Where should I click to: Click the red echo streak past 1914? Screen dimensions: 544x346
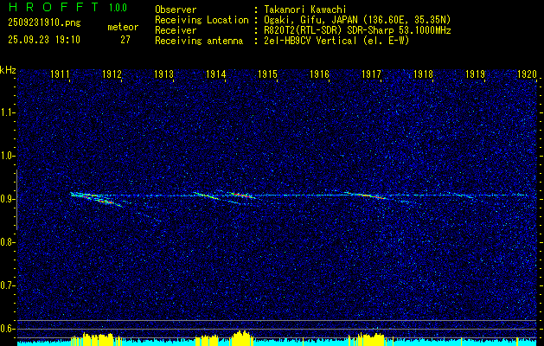(x=240, y=195)
